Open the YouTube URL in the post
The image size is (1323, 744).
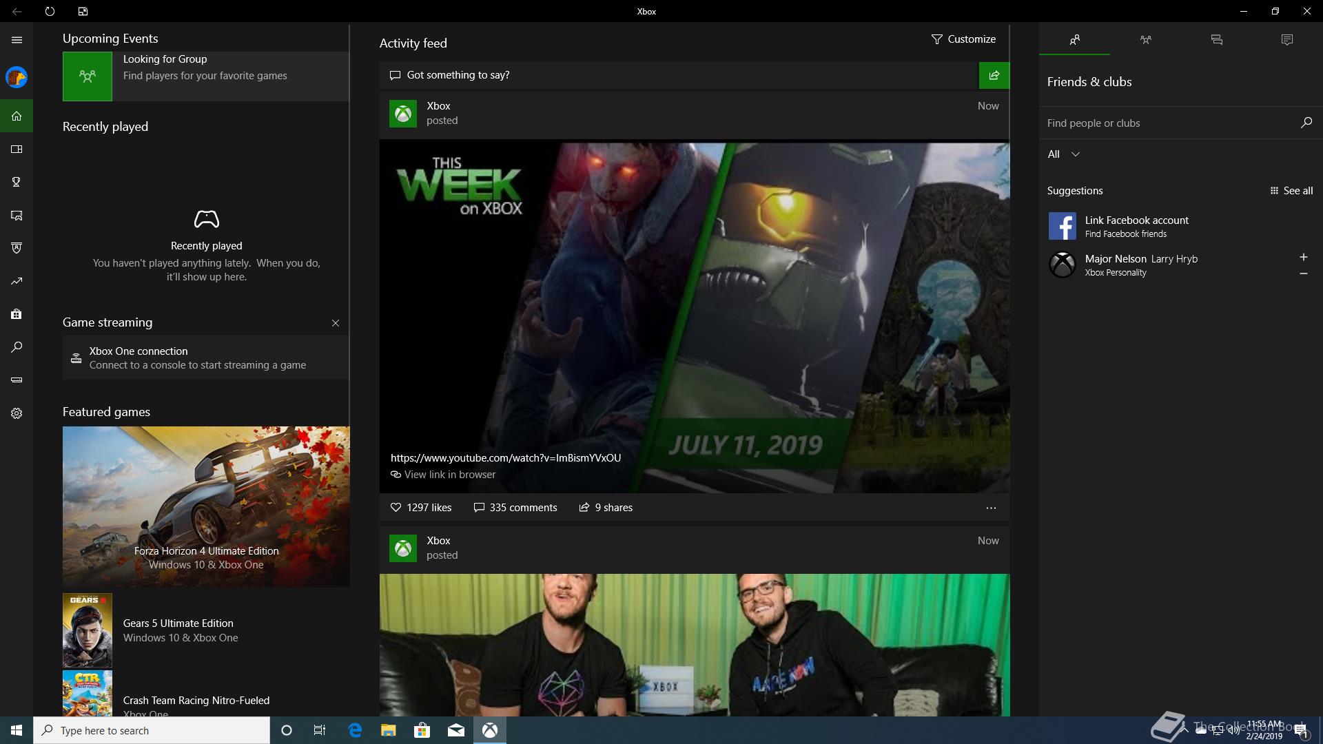click(505, 458)
